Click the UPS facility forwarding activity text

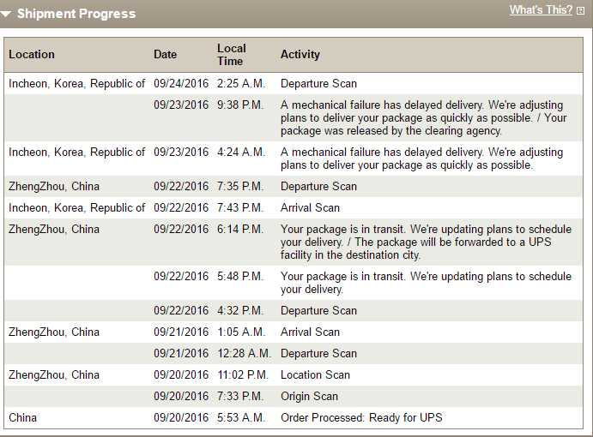click(x=427, y=242)
